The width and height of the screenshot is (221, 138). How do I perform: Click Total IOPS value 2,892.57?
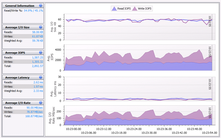(38, 66)
